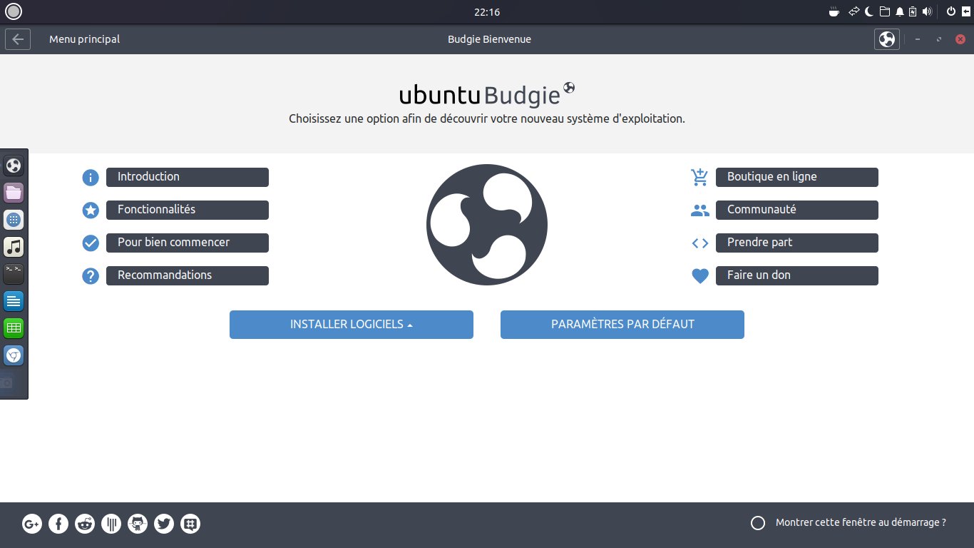Viewport: 974px width, 548px height.
Task: Click the info icon beside Introduction
Action: [x=91, y=178]
